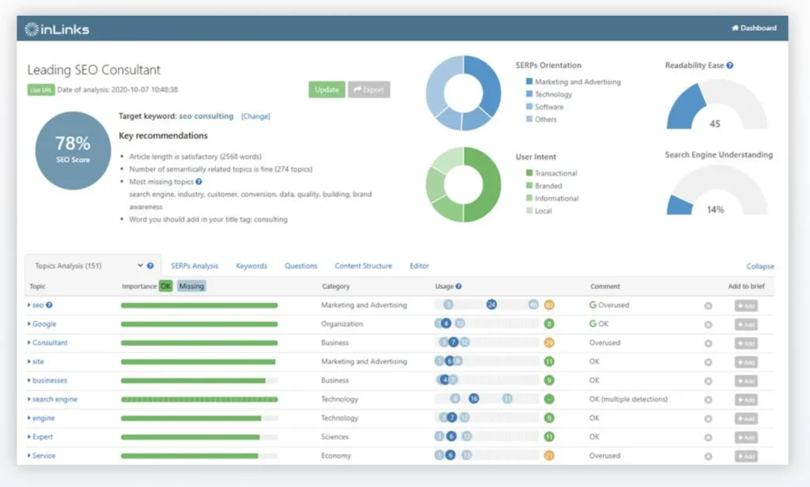Click the inLinks logo in header
This screenshot has height=487, width=810.
click(57, 29)
